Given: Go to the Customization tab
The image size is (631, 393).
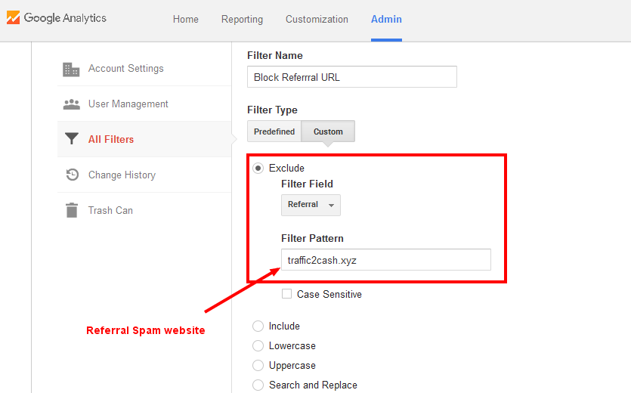Looking at the screenshot, I should click(x=317, y=20).
